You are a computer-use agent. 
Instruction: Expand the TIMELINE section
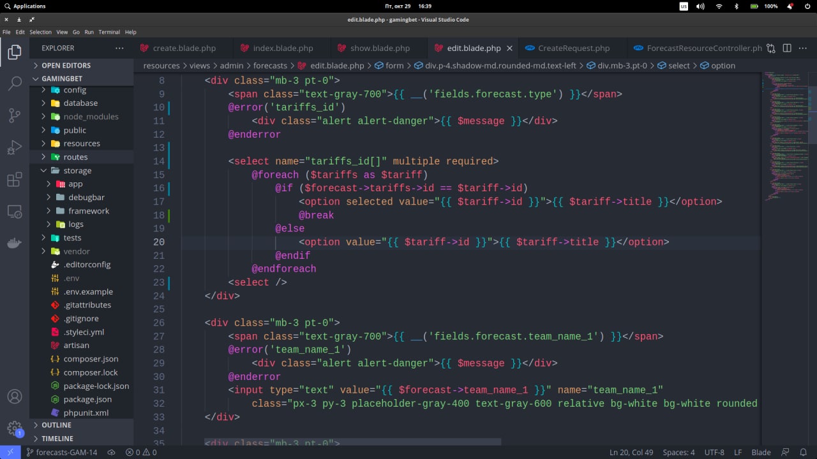coord(57,439)
